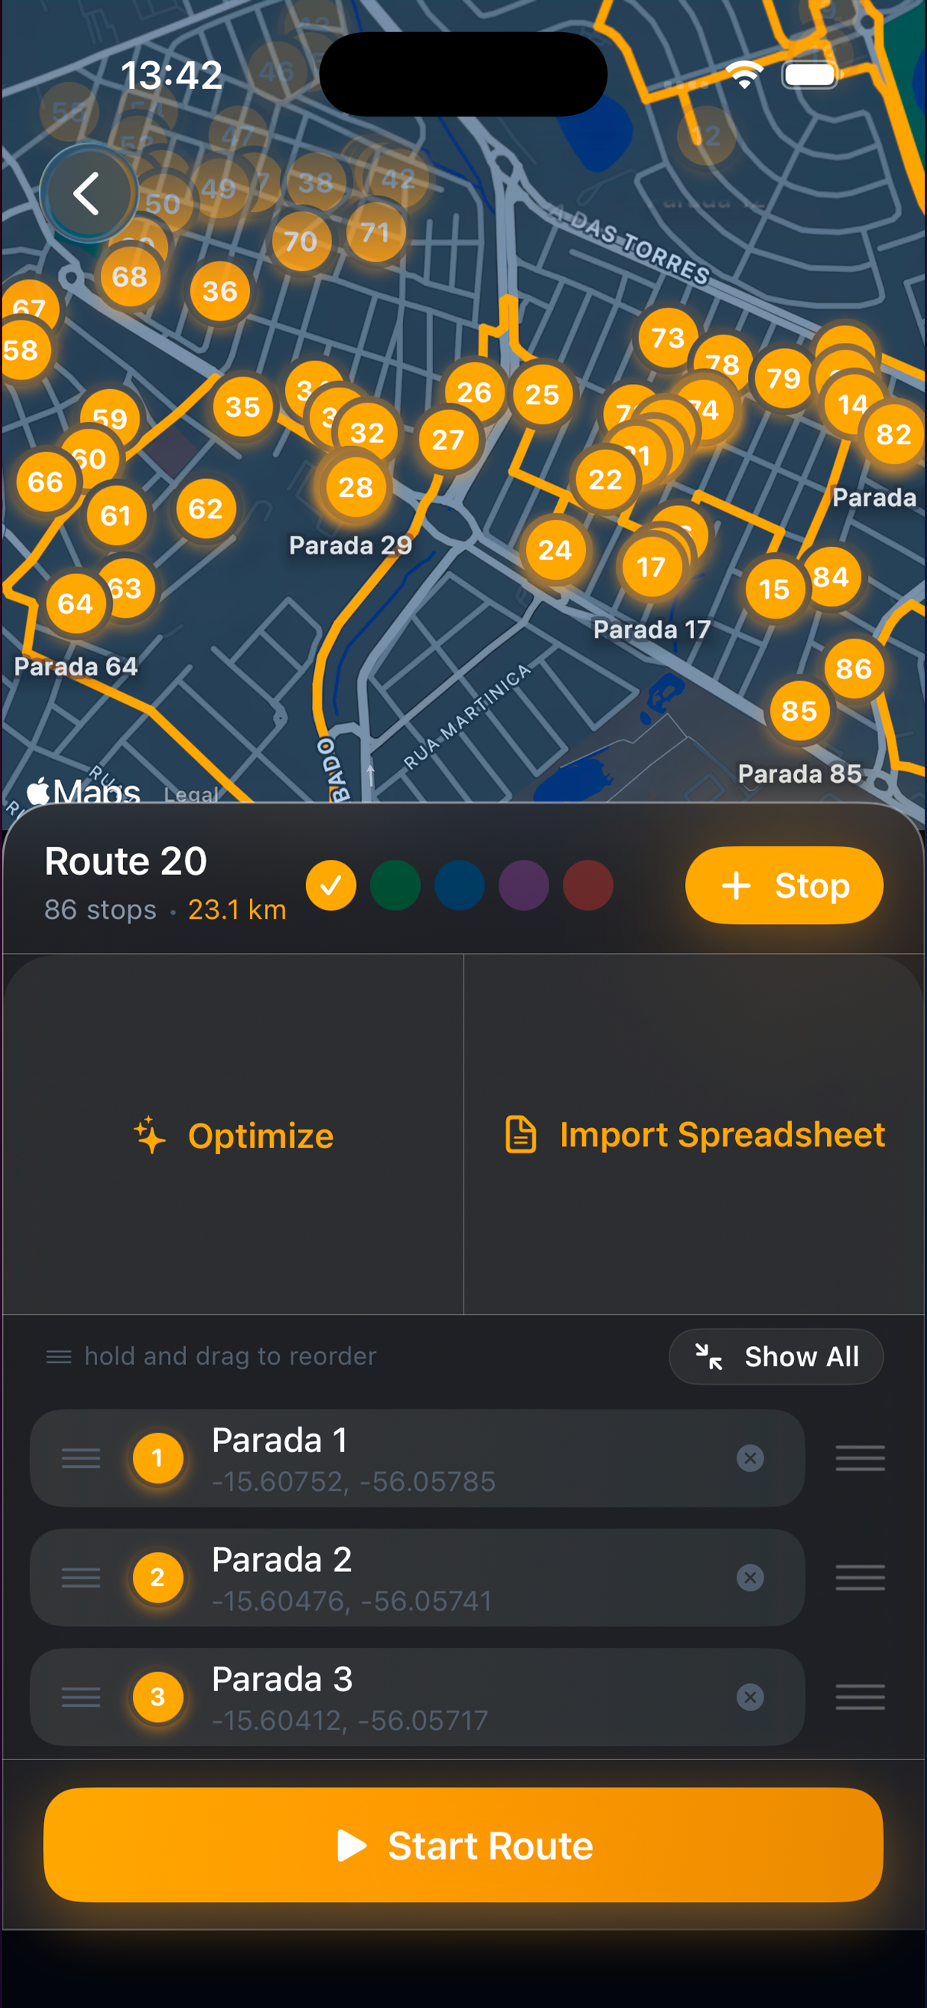This screenshot has height=2008, width=927.
Task: Tap the back arrow button
Action: [x=87, y=193]
